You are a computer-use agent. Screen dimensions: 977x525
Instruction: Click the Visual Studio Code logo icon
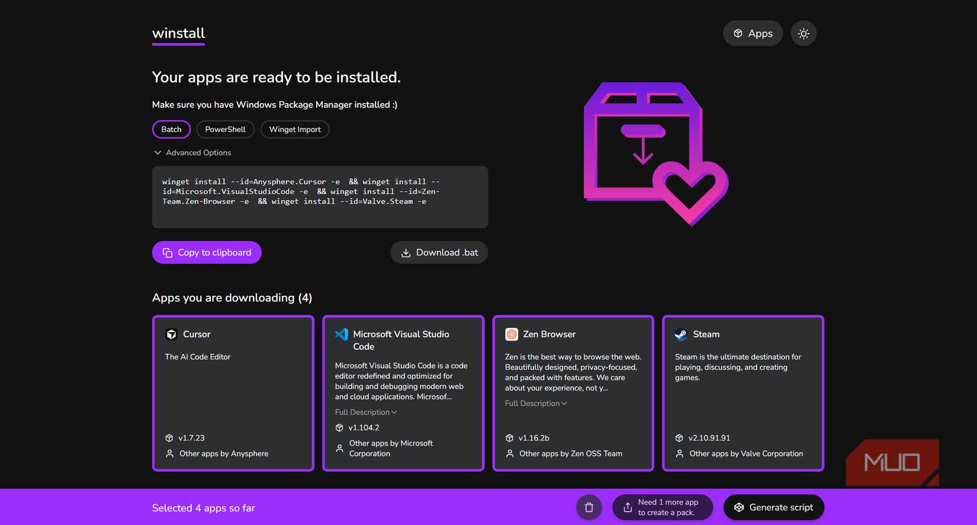click(342, 334)
